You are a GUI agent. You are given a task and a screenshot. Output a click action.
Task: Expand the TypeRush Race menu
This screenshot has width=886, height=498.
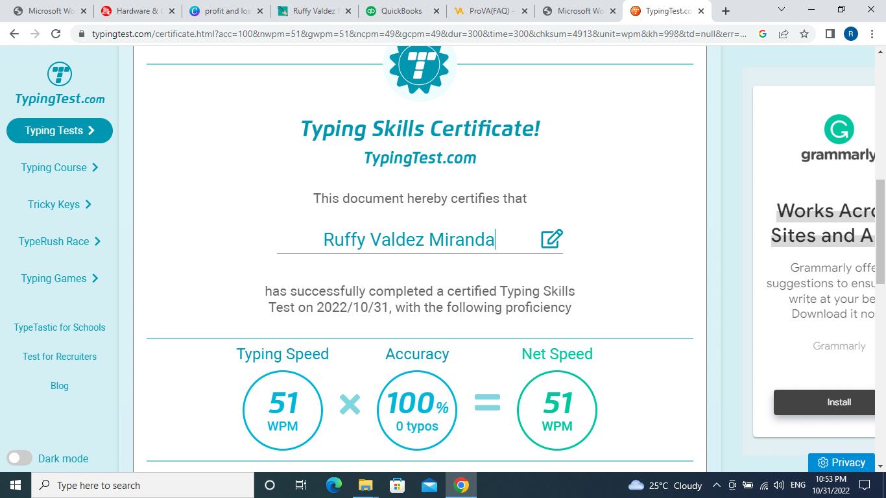[x=60, y=241]
